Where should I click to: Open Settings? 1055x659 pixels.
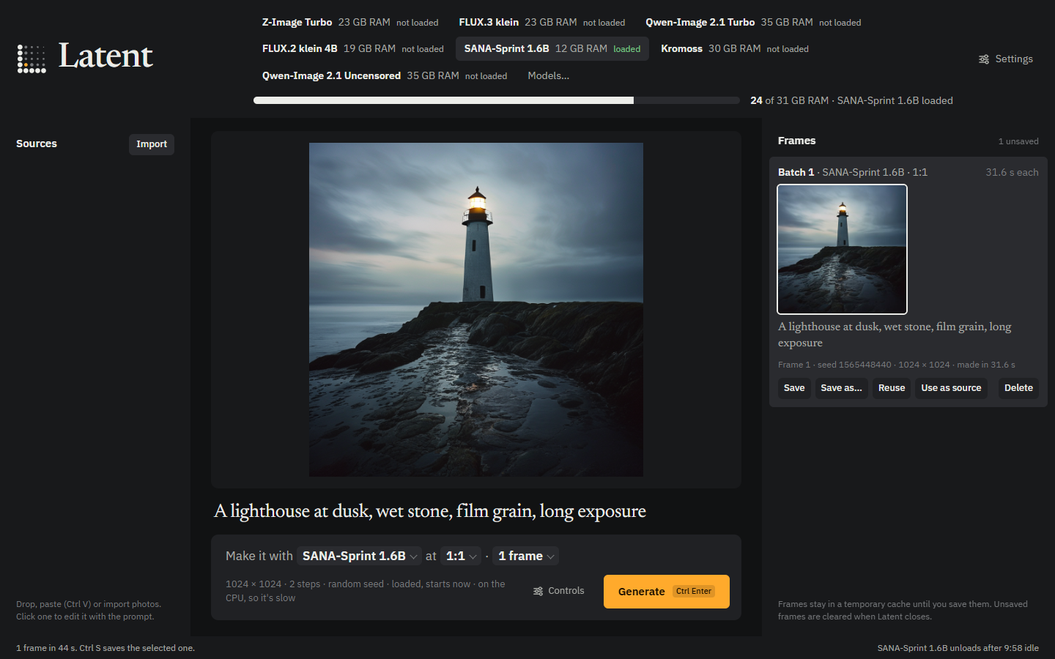pos(1006,59)
